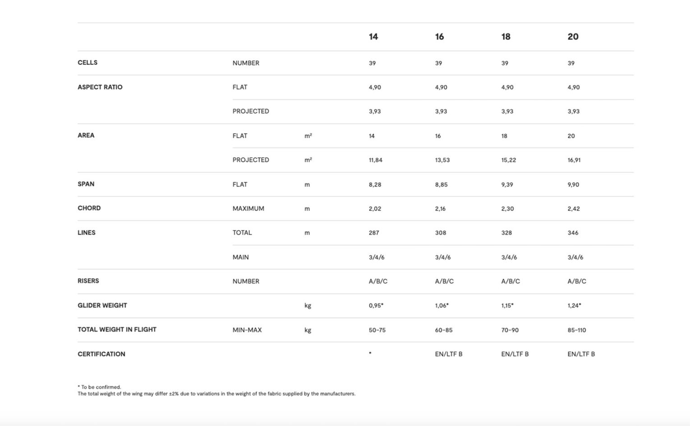The height and width of the screenshot is (426, 690).
Task: Select the RISERS row label
Action: (88, 281)
